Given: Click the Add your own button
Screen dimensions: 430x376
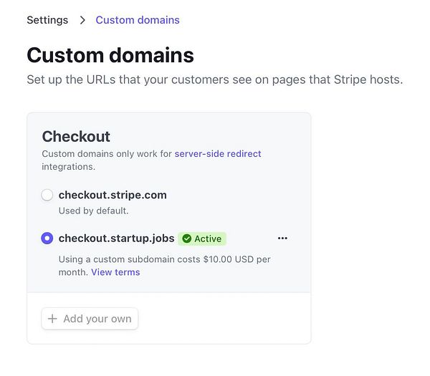Looking at the screenshot, I should coord(90,319).
